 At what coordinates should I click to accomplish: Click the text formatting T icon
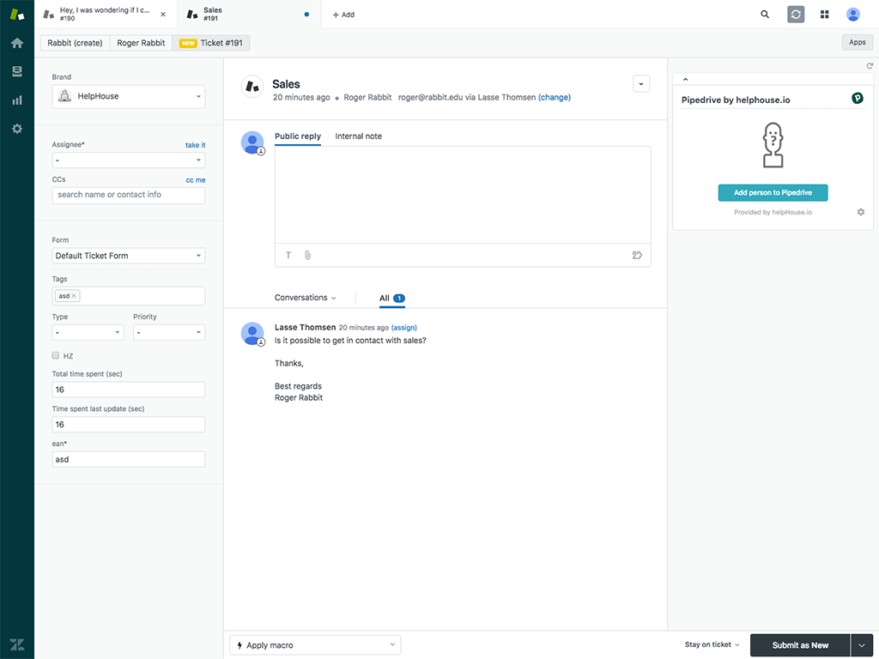click(288, 255)
